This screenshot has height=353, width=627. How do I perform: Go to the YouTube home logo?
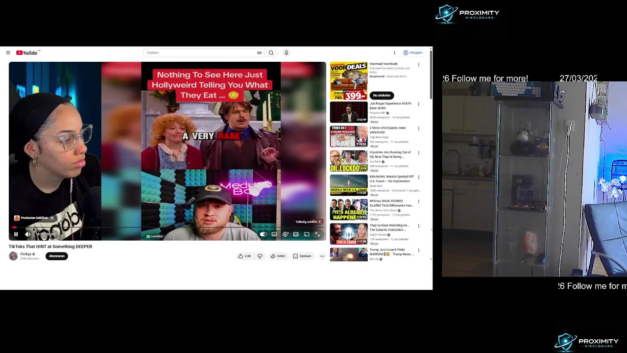(x=27, y=52)
